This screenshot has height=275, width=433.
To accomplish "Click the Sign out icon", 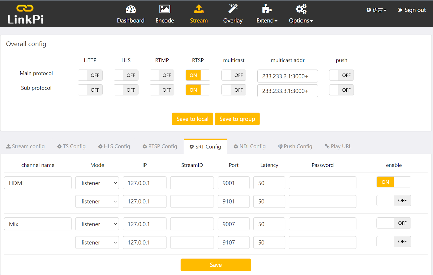I will (x=400, y=10).
